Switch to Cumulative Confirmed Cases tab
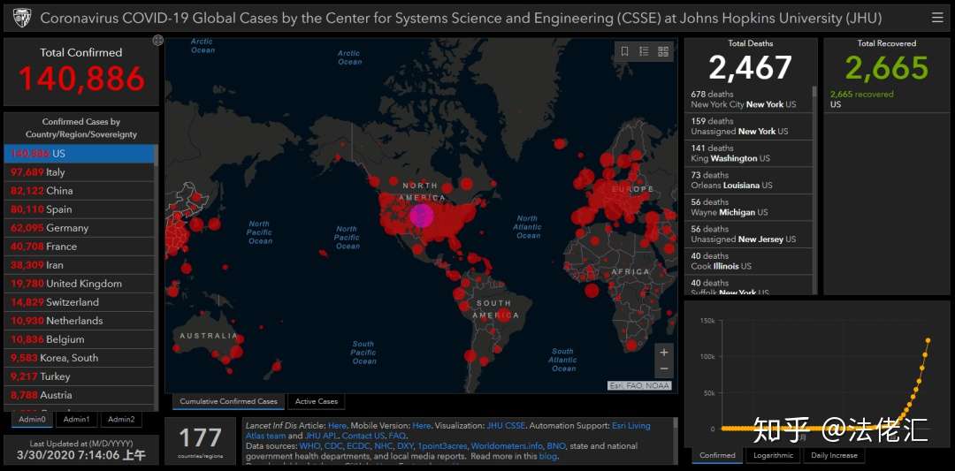Viewport: 955px width, 471px height. (x=228, y=401)
